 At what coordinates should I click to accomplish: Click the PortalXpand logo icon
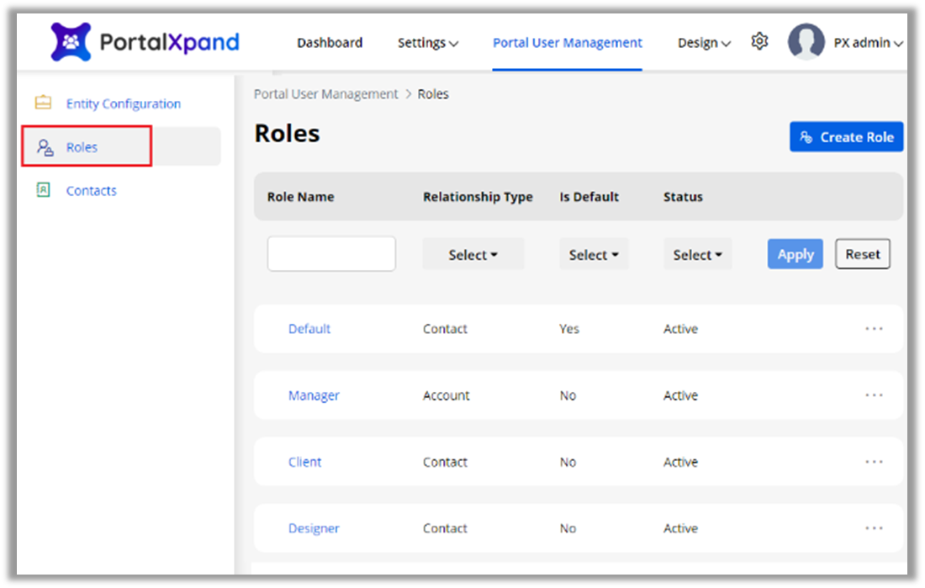[x=71, y=42]
